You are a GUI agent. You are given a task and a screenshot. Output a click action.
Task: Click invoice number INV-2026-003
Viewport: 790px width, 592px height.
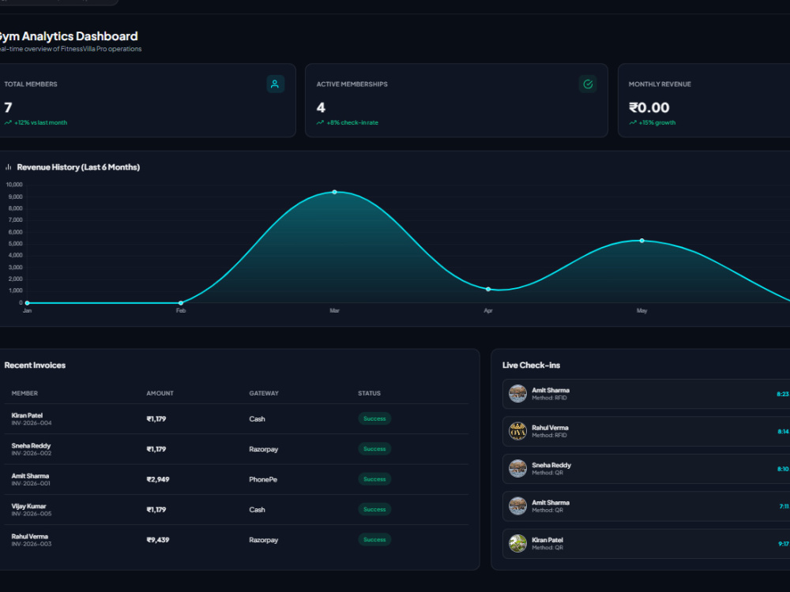pos(32,544)
